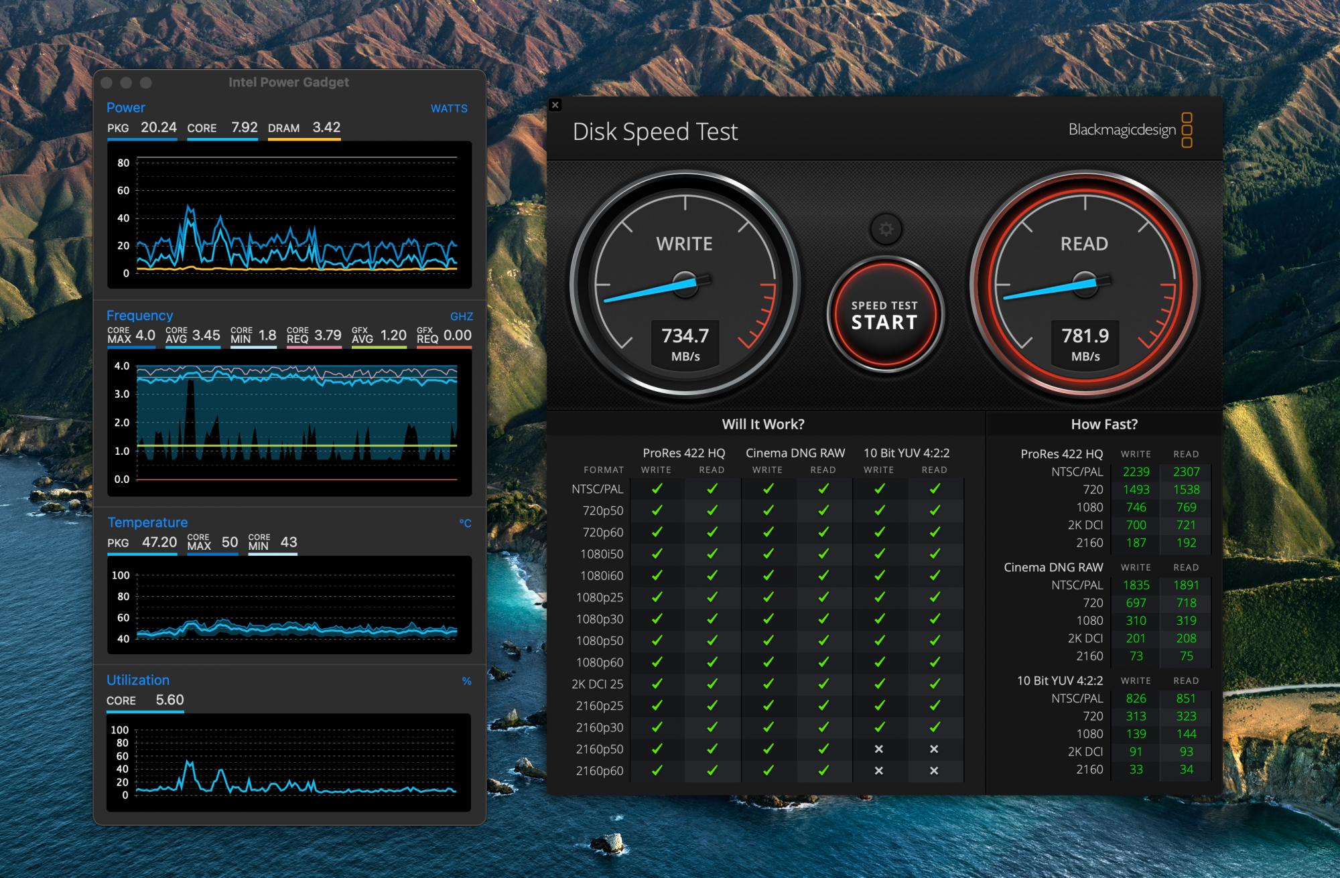The height and width of the screenshot is (878, 1340).
Task: Minimize the Intel Power Gadget window
Action: pos(126,82)
